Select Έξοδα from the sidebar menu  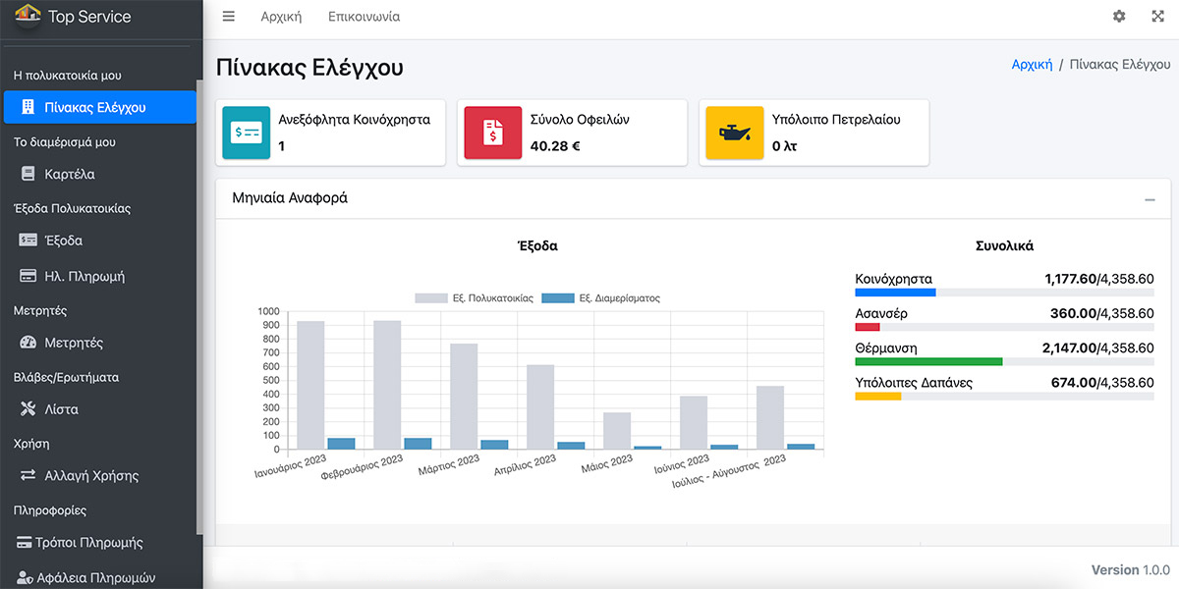63,241
